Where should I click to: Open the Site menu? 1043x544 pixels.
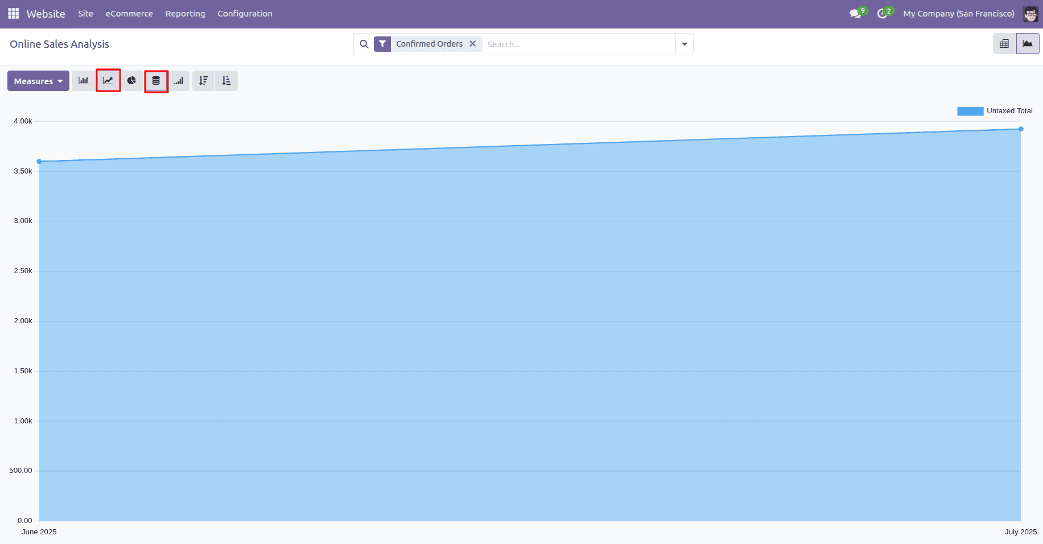(x=86, y=14)
